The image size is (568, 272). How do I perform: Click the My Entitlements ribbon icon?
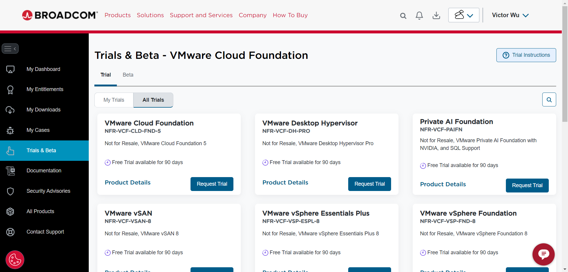pyautogui.click(x=10, y=90)
